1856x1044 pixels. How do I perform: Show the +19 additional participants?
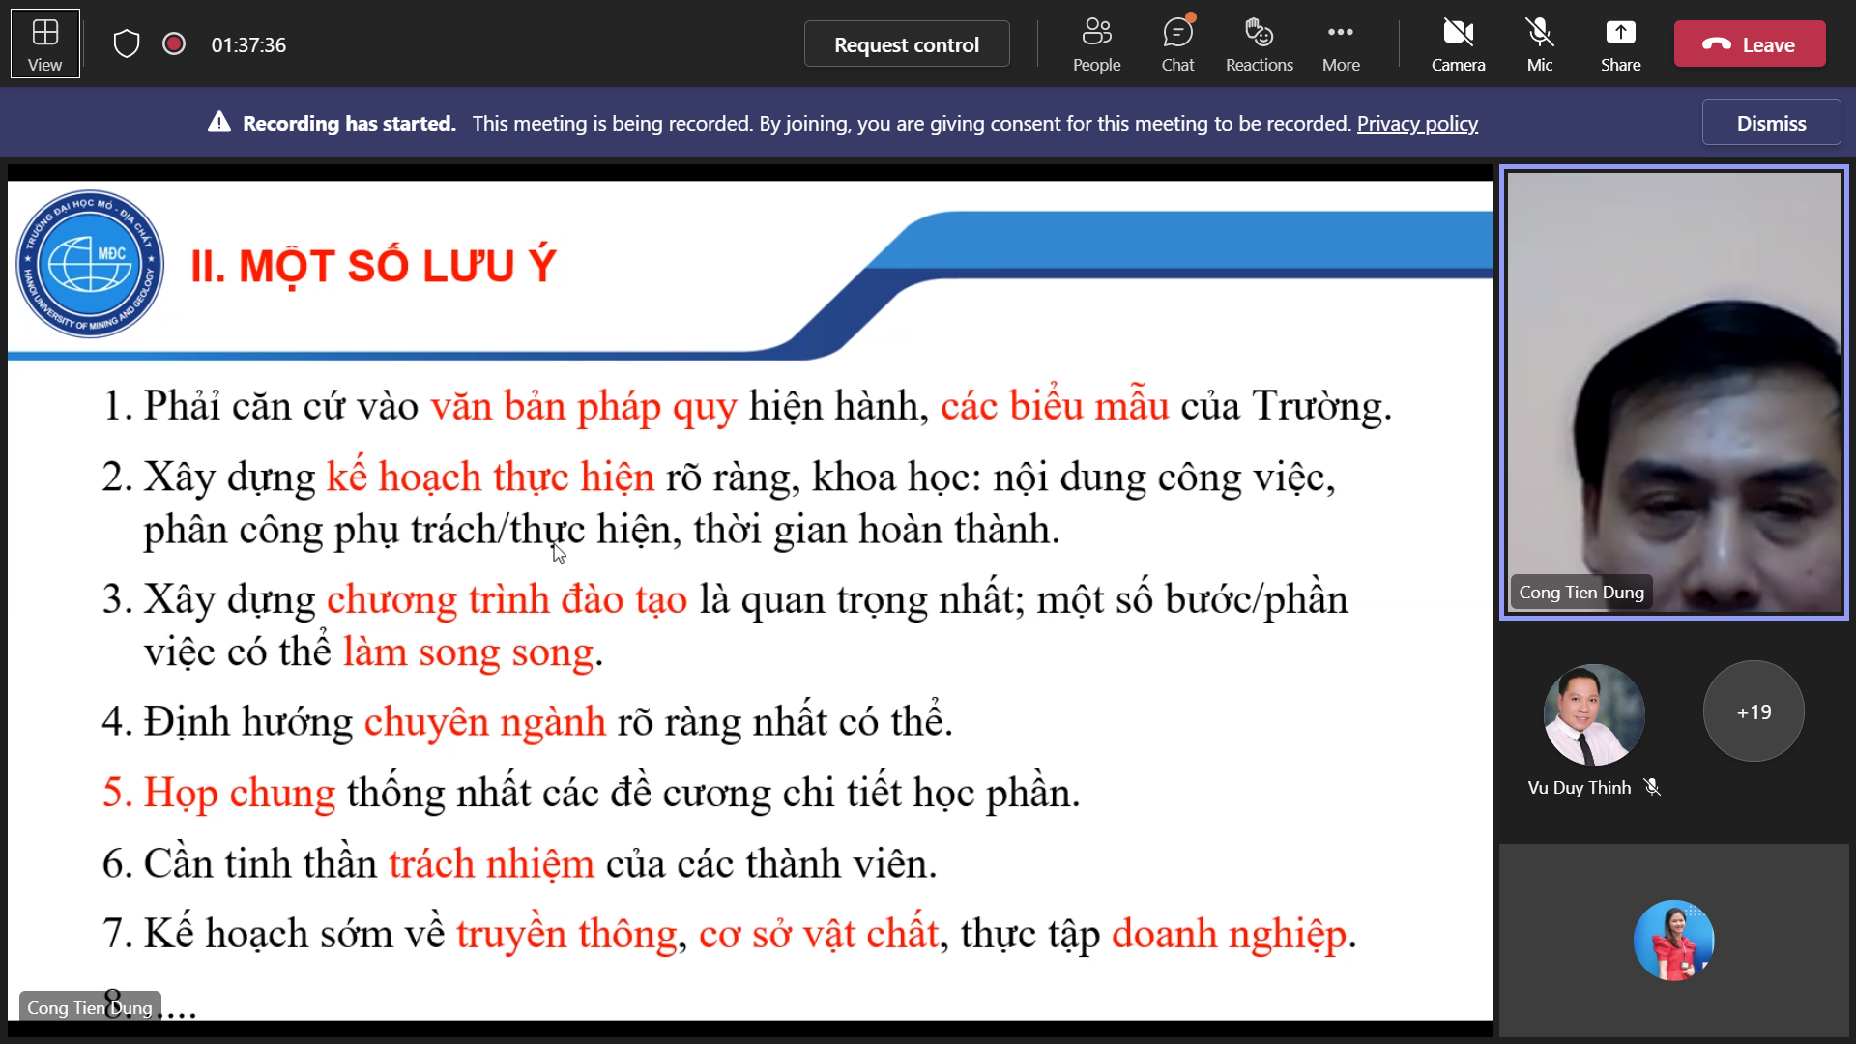1754,711
